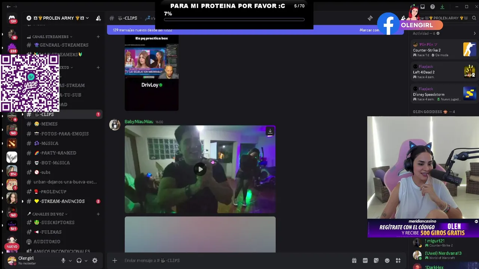The image size is (479, 269).
Task: Join the -SUSCRIPTORES voice channel
Action: coord(63,222)
